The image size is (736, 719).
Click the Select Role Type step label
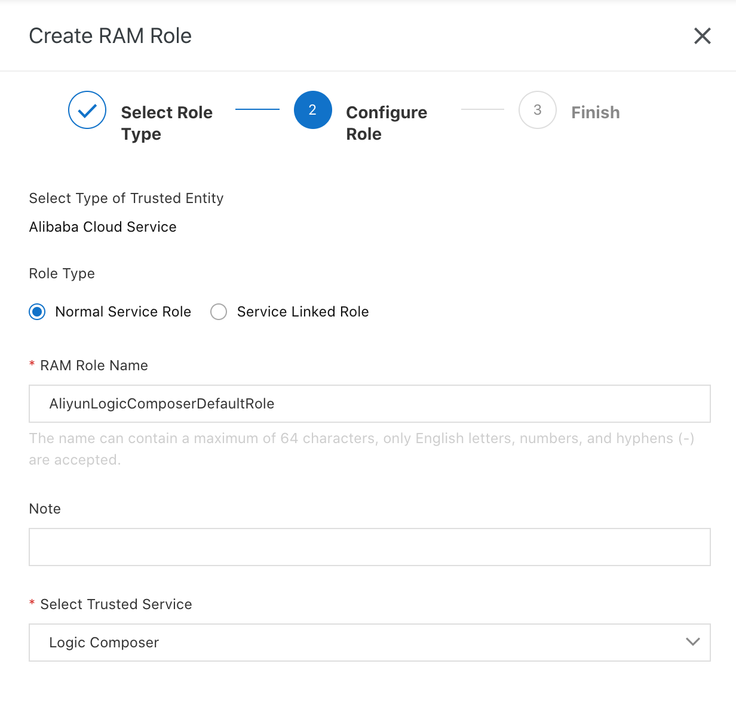pos(167,123)
